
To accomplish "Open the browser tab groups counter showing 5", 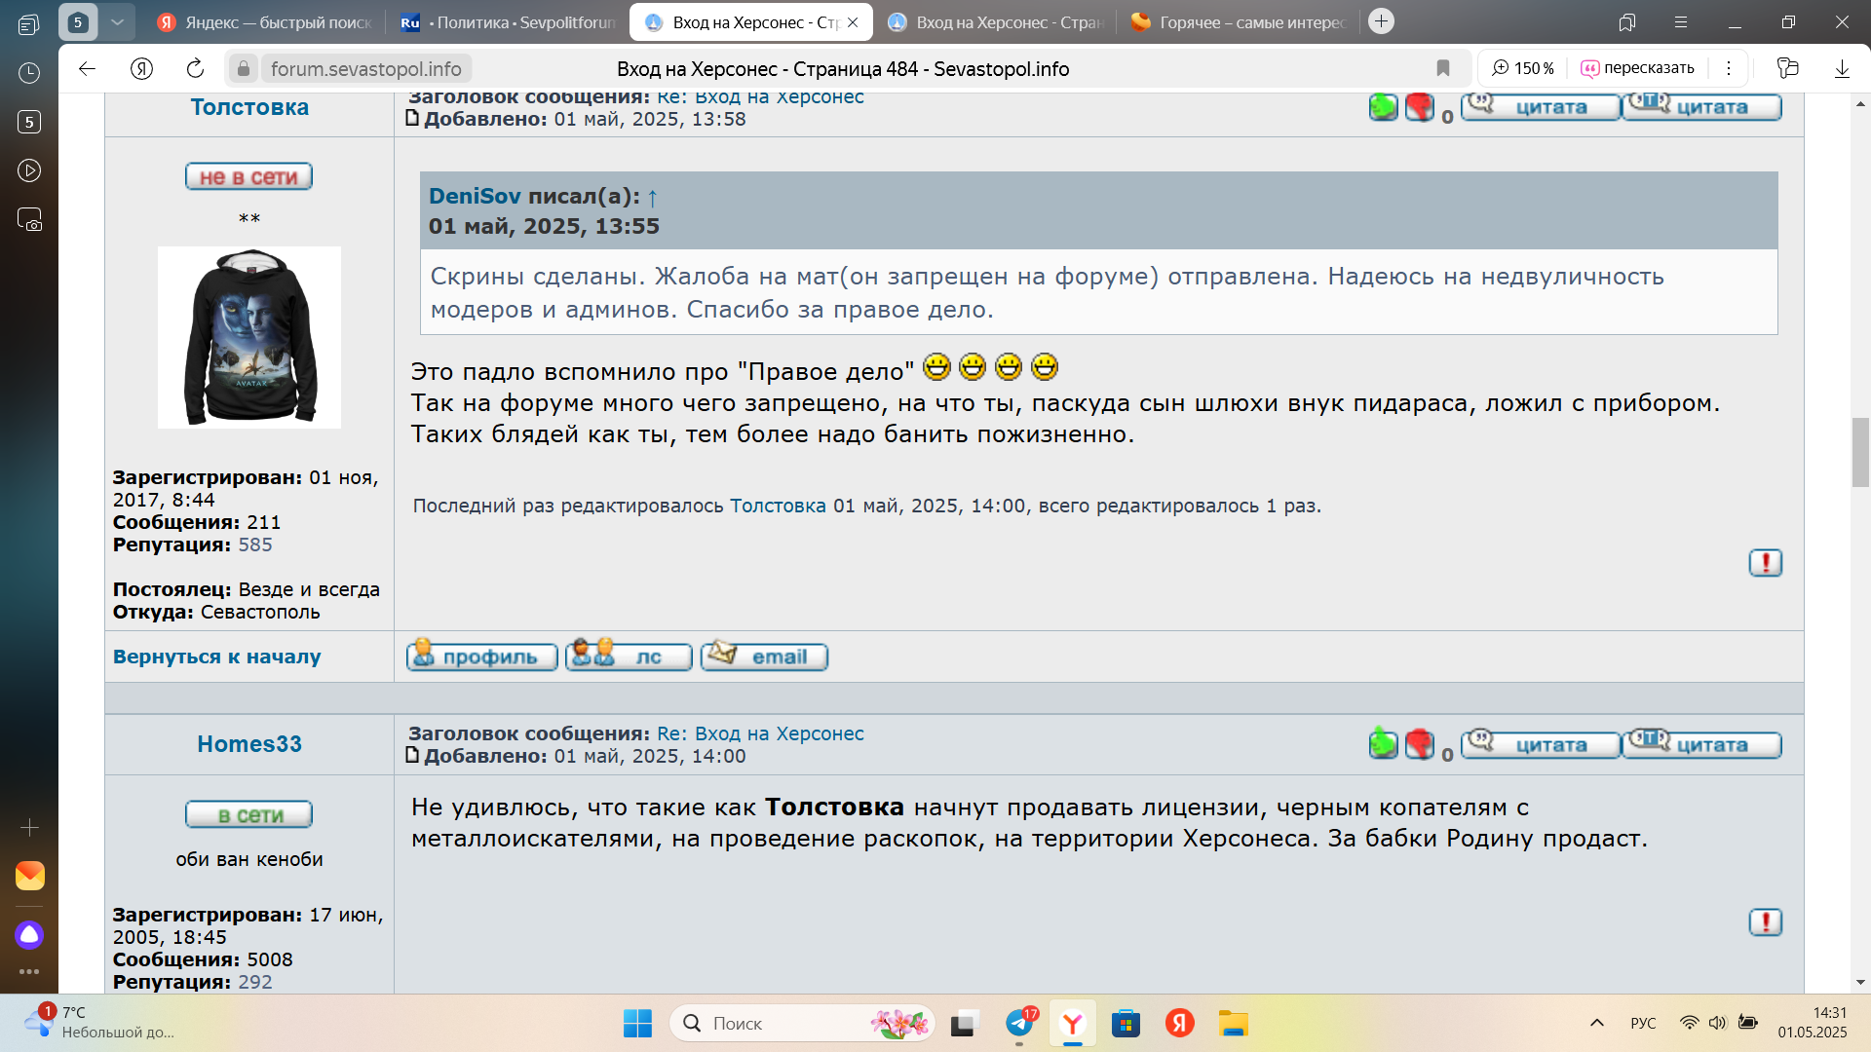I will pos(78,21).
